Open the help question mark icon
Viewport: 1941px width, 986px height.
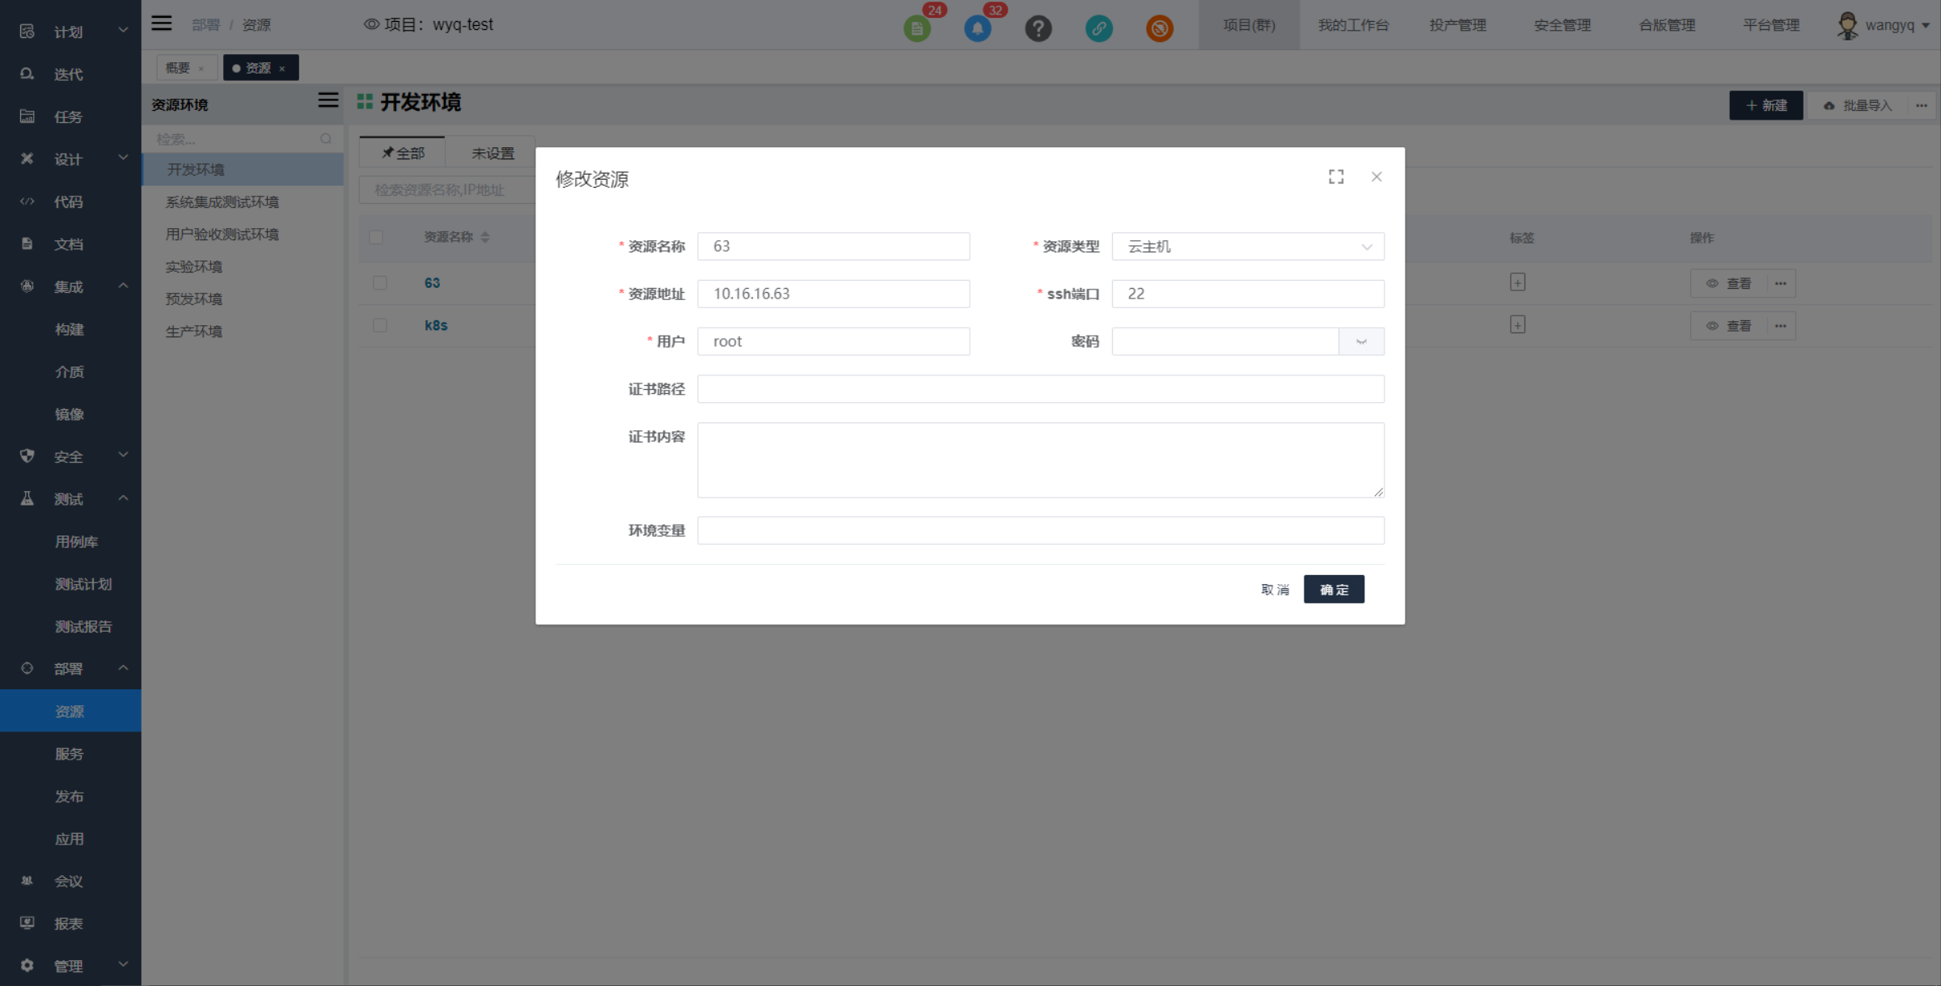click(1038, 28)
